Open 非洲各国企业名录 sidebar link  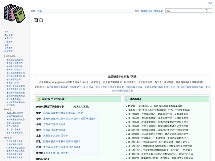click(14, 157)
